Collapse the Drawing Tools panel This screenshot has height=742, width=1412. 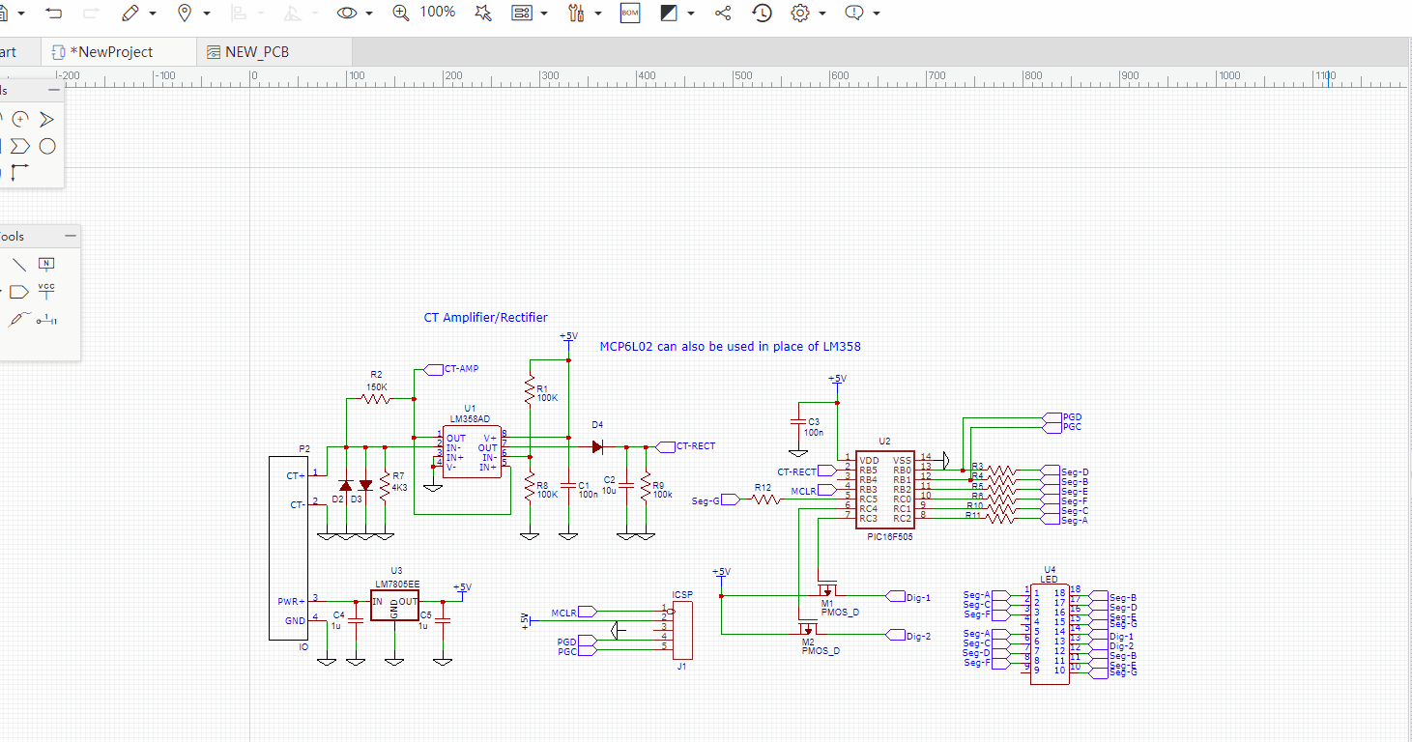(54, 90)
